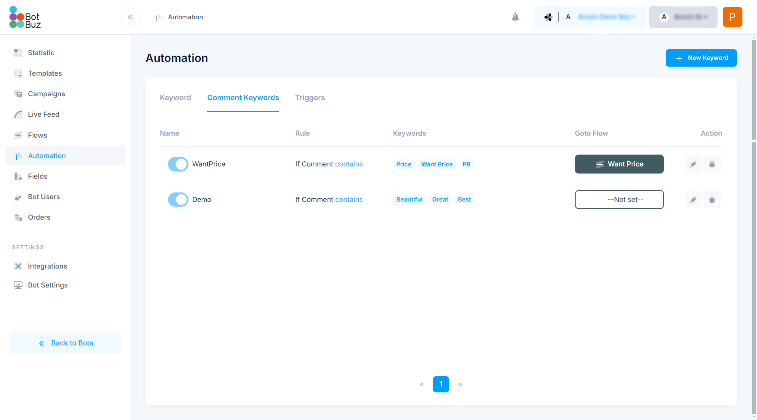
Task: Go to previous page arrow
Action: click(x=422, y=384)
